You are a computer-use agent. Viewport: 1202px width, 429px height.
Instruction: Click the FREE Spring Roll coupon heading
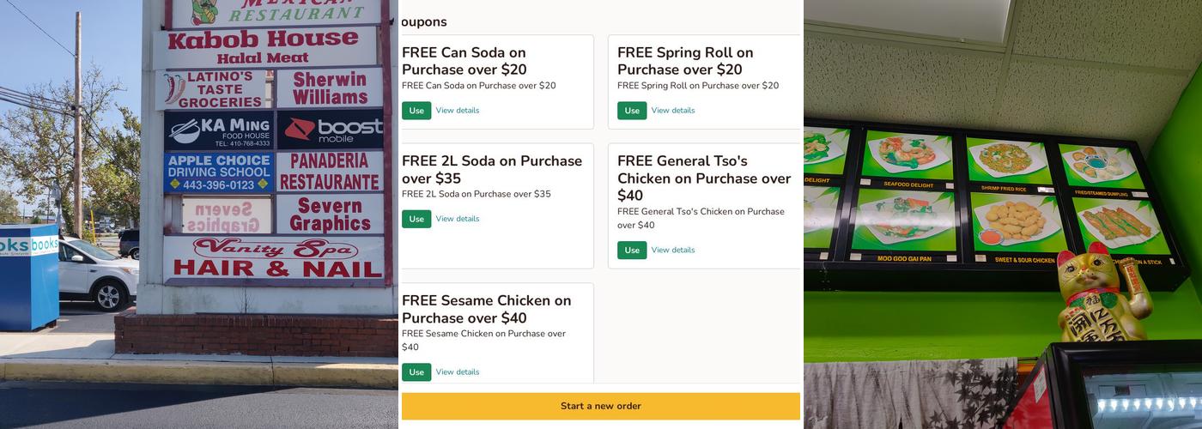(x=685, y=61)
